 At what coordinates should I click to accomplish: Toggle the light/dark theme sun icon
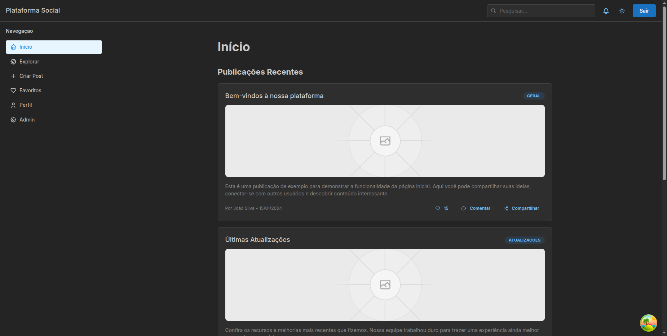(622, 11)
